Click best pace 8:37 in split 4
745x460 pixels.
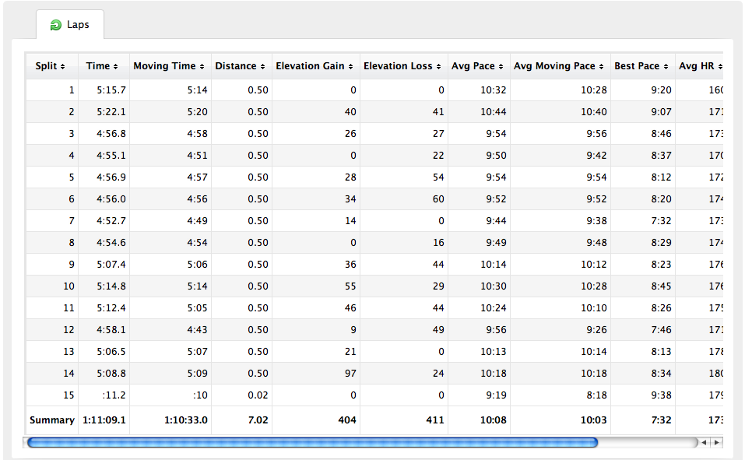tap(661, 156)
